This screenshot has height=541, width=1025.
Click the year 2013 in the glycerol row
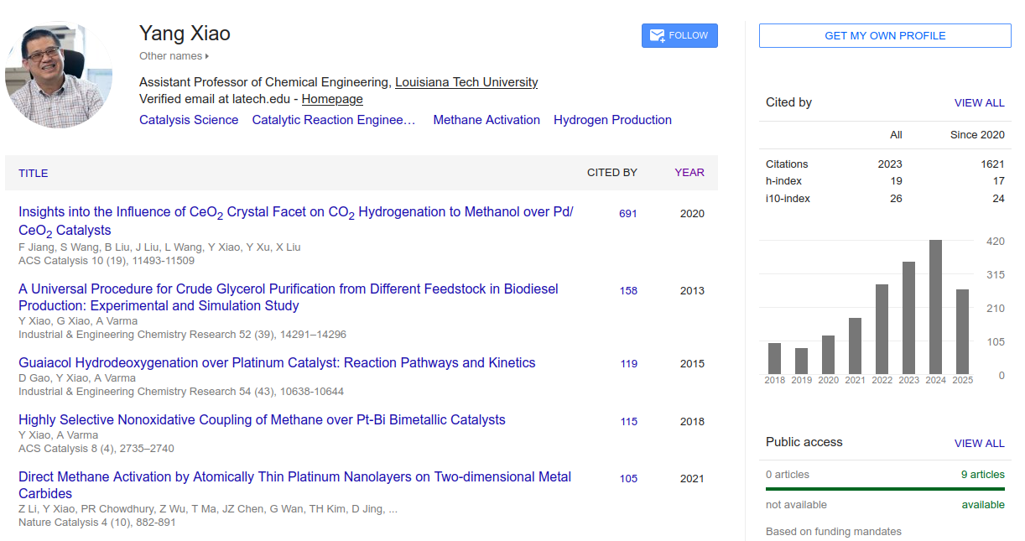692,291
